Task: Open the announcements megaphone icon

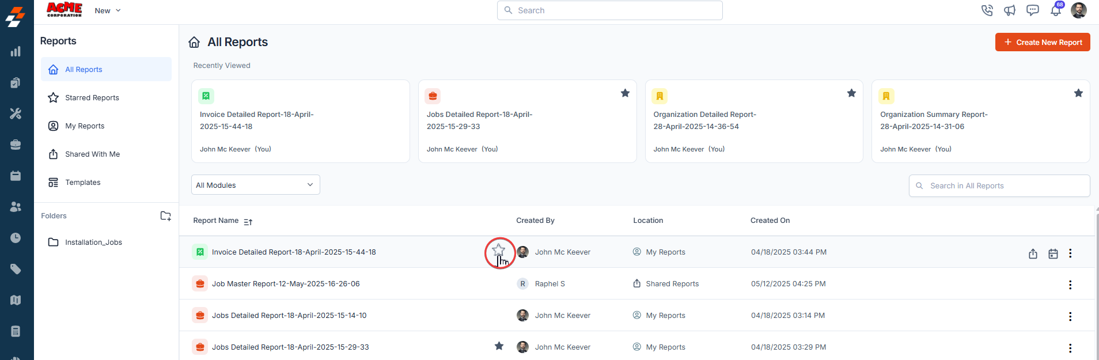Action: tap(1010, 10)
